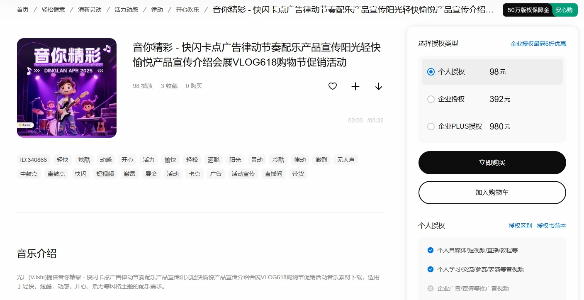Click the 激烈 tag
Viewport: 584px width, 300px height.
coord(321,160)
